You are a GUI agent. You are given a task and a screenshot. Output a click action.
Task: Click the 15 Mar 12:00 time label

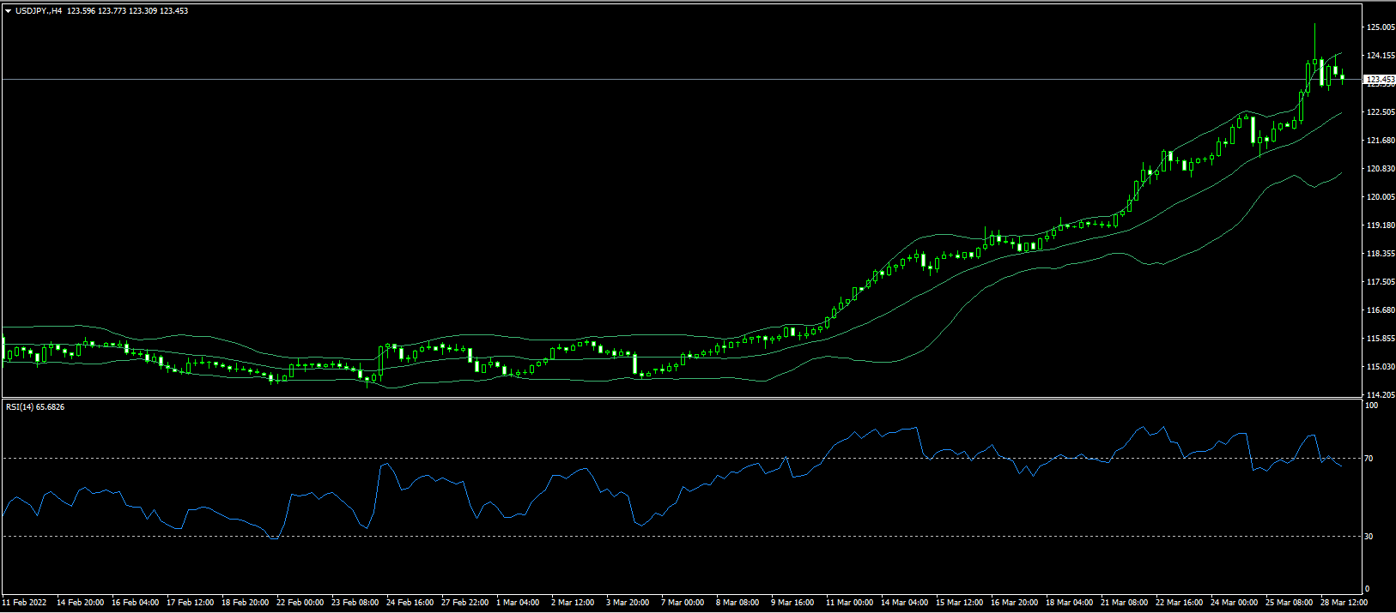(x=959, y=603)
